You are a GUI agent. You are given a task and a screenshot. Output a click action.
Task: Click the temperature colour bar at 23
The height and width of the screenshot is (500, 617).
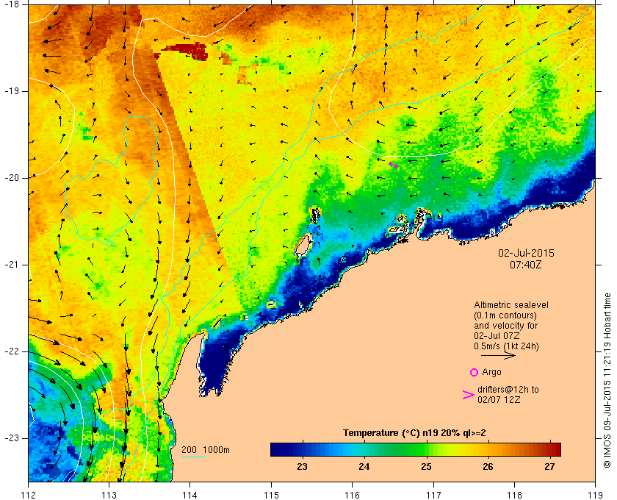point(302,449)
